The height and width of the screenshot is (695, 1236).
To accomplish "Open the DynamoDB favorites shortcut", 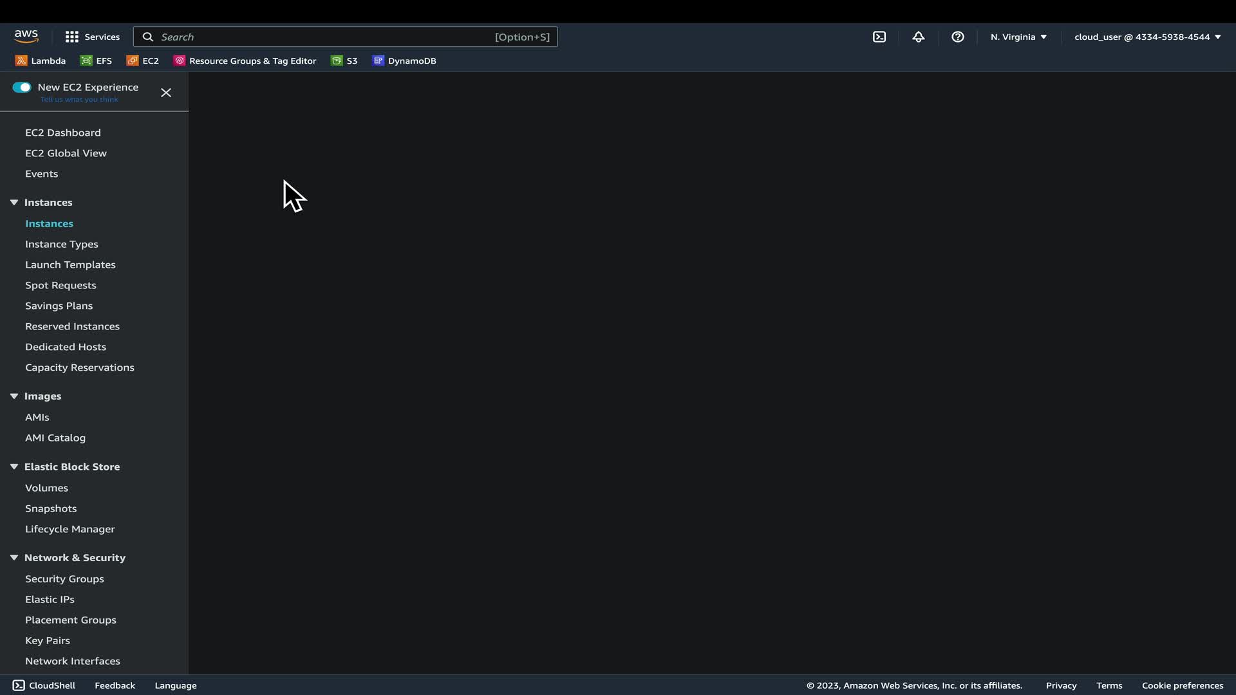I will (404, 60).
